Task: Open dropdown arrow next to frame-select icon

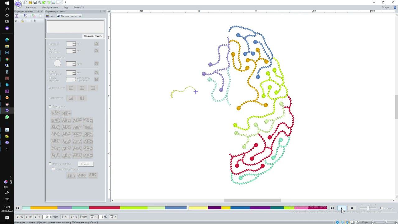Action: click(20, 16)
